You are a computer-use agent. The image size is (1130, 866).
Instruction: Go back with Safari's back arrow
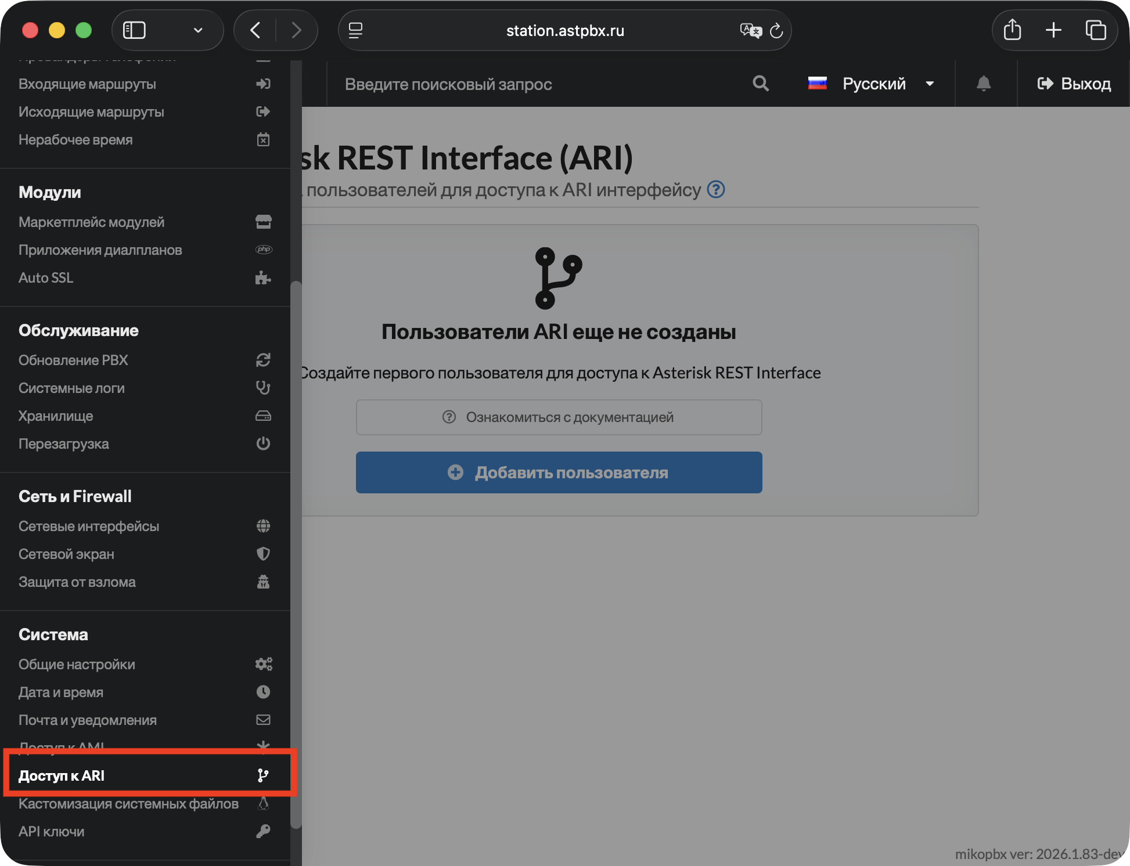tap(255, 30)
